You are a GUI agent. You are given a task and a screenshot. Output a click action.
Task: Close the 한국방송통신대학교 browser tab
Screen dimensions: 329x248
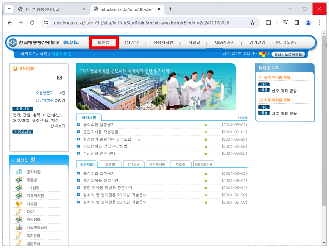[84, 9]
